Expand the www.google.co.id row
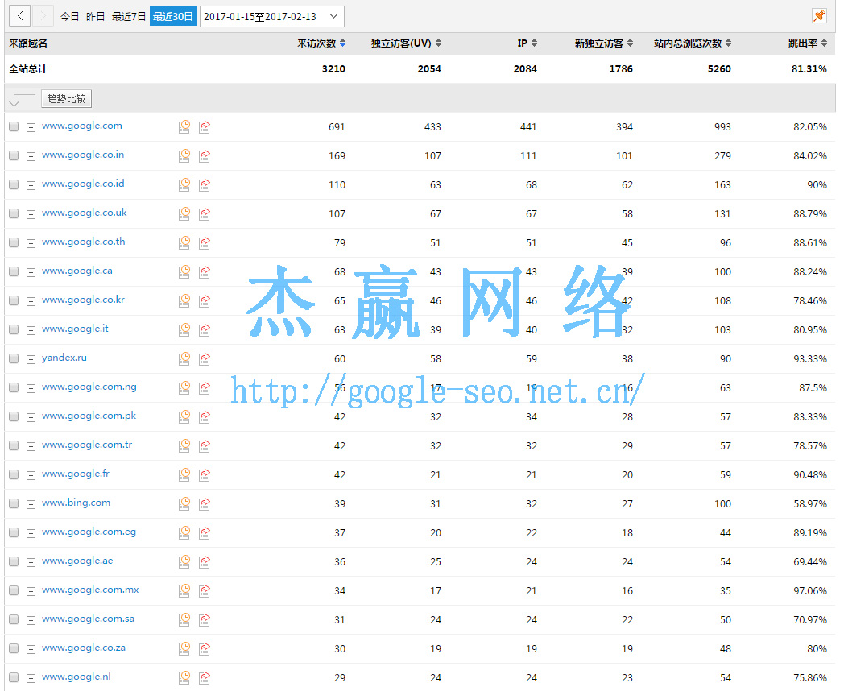844x691 pixels. [31, 186]
